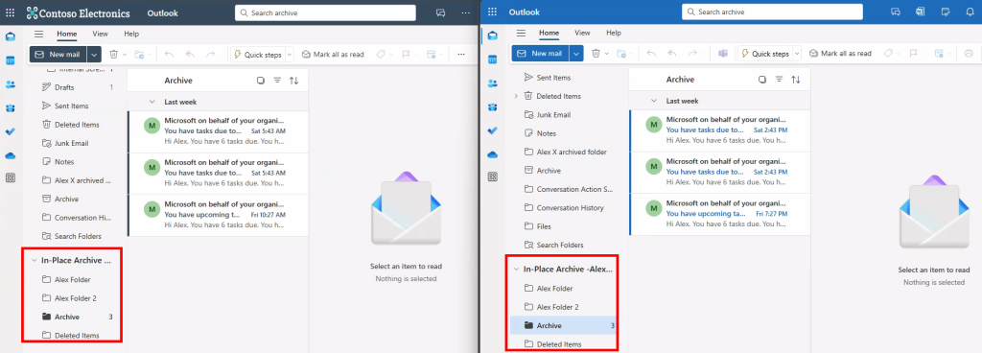Image resolution: width=982 pixels, height=353 pixels.
Task: Toggle the navigation pane hamburger in the blue Outlook window
Action: click(x=521, y=33)
